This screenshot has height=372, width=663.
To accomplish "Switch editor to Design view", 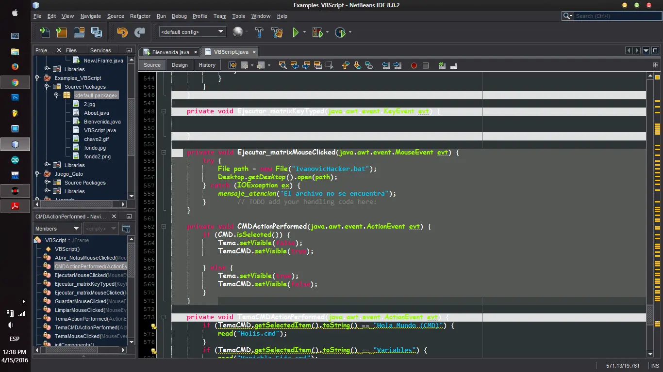I will (x=180, y=65).
